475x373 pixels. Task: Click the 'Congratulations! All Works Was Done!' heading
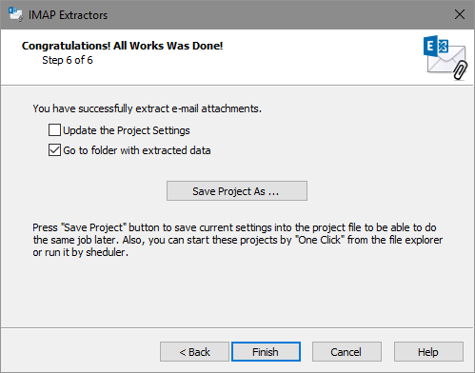tap(122, 46)
